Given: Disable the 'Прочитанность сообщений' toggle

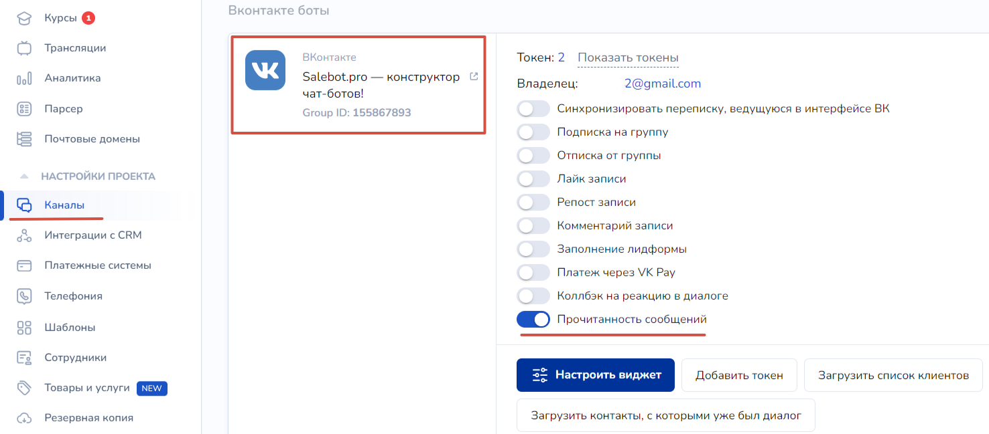Looking at the screenshot, I should tap(533, 320).
